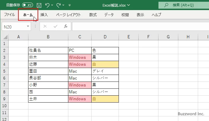Select column H header
Image resolution: width=209 pixels, height=121 pixels.
pos(188,37)
